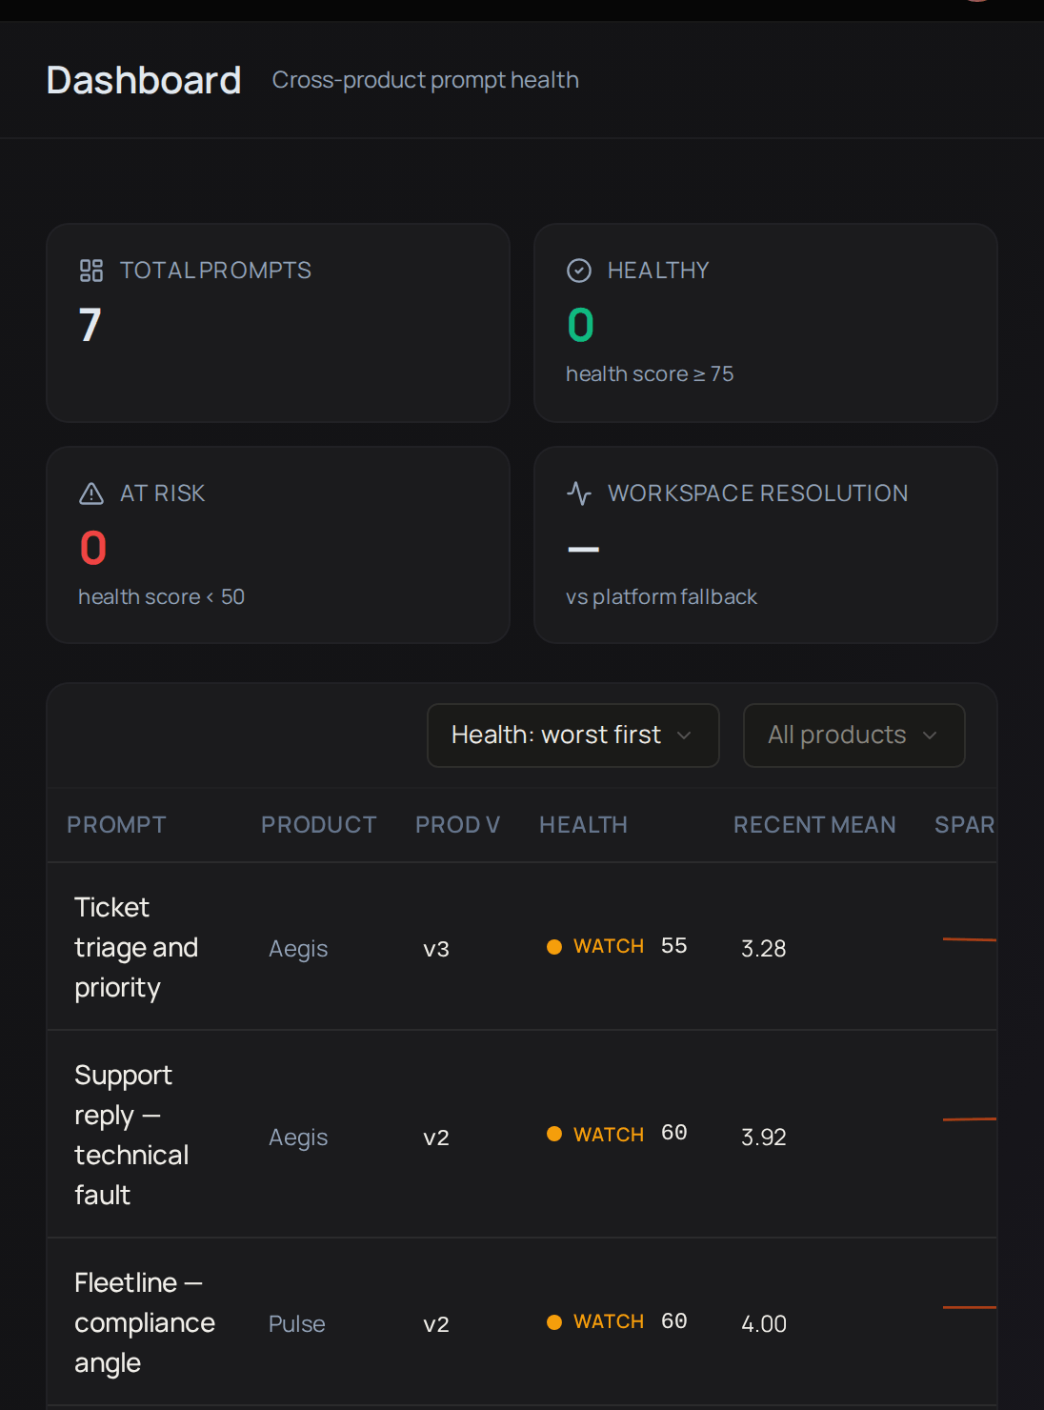
Task: Click health score 60 in Support reply row
Action: [x=674, y=1133]
